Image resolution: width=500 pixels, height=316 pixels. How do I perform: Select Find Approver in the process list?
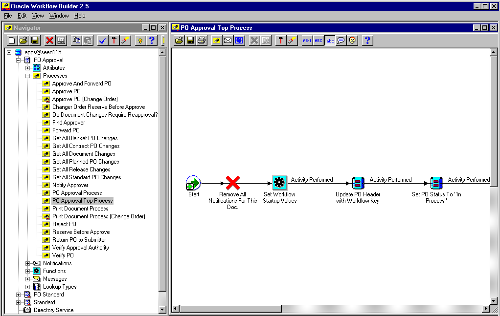click(x=68, y=123)
